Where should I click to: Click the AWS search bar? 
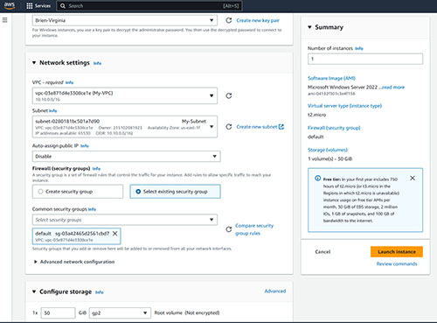[x=149, y=6]
